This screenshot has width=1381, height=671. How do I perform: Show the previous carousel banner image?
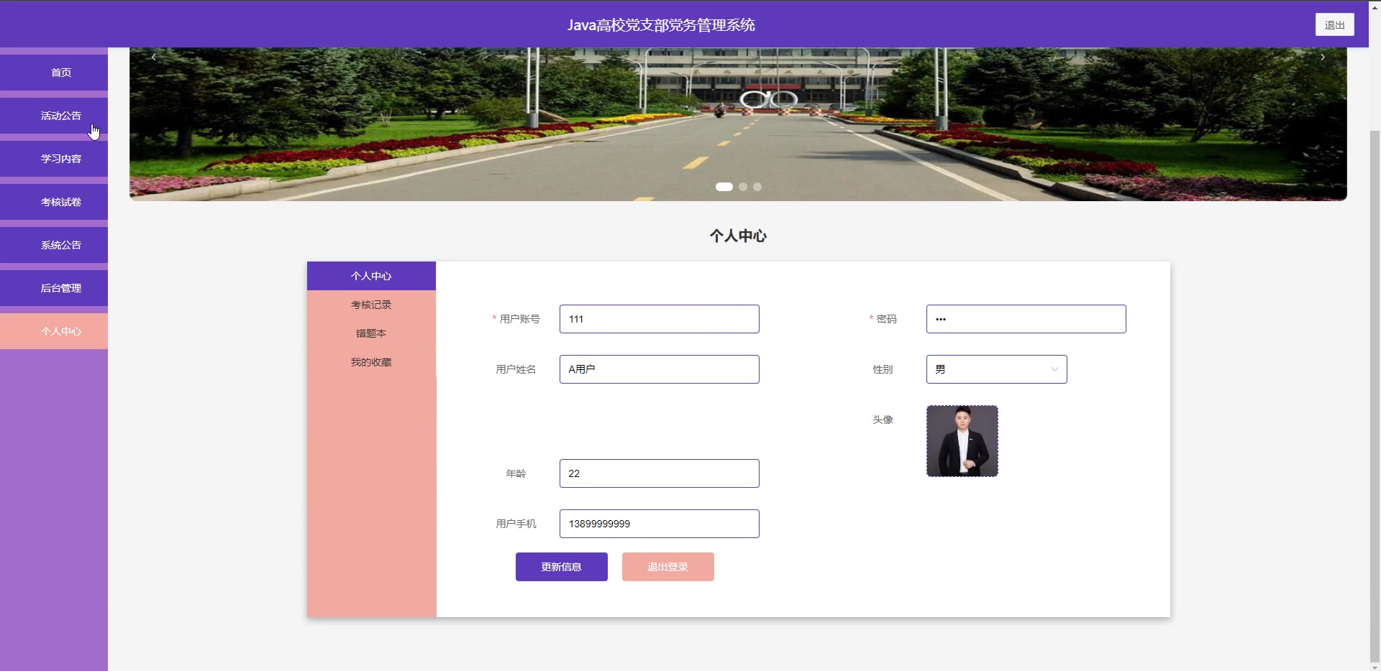(153, 57)
